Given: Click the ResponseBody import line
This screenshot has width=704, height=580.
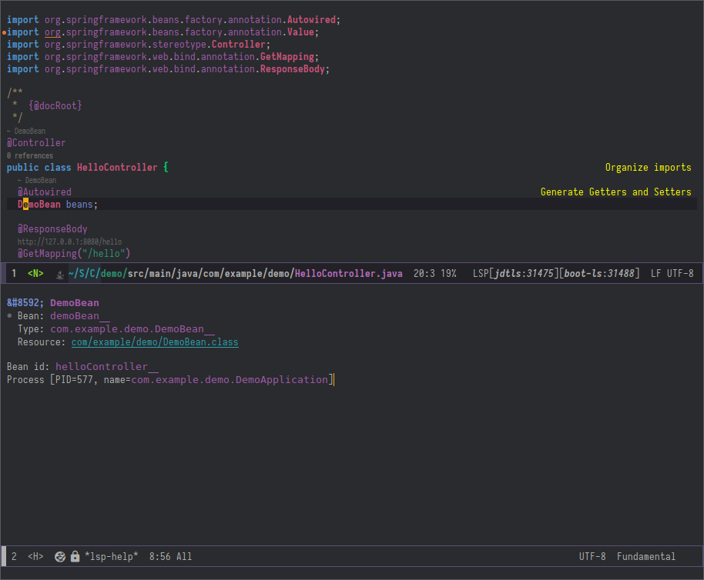Looking at the screenshot, I should [169, 69].
